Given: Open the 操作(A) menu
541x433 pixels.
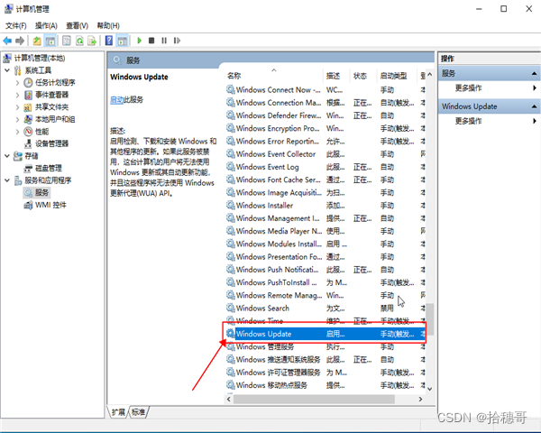Looking at the screenshot, I should pyautogui.click(x=46, y=25).
